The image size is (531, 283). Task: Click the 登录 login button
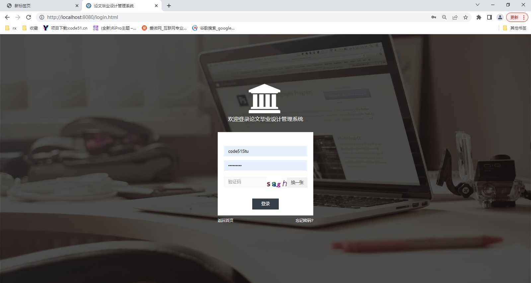[x=265, y=204]
